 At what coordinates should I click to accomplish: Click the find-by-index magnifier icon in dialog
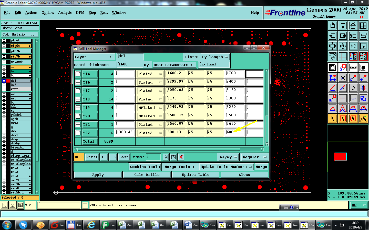point(166,157)
